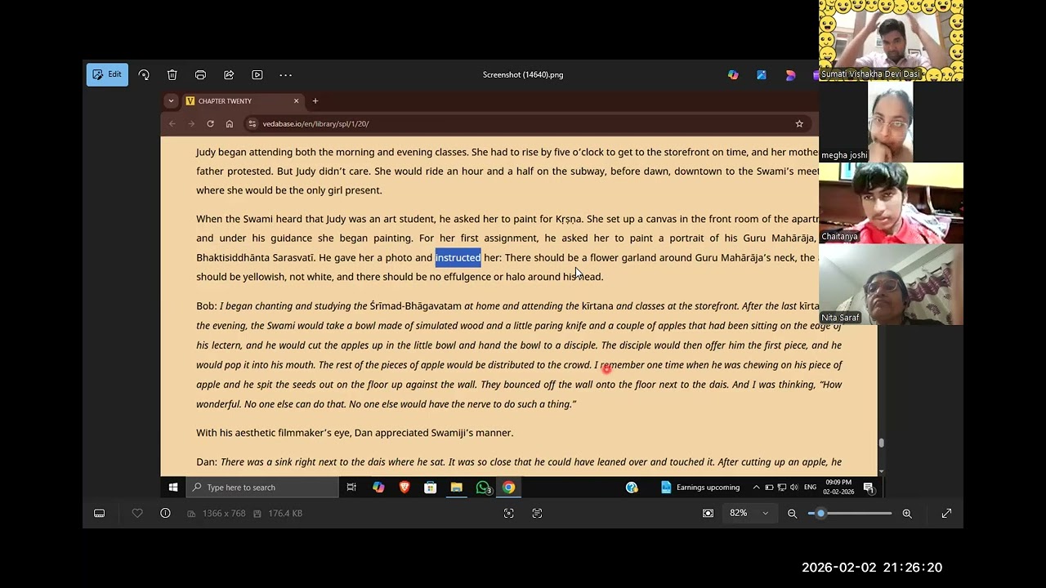The image size is (1046, 588).
Task: Open Microsoft Store from the taskbar
Action: pos(431,488)
